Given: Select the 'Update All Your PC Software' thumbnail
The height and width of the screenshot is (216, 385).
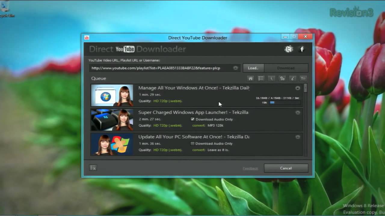Looking at the screenshot, I should pos(112,144).
